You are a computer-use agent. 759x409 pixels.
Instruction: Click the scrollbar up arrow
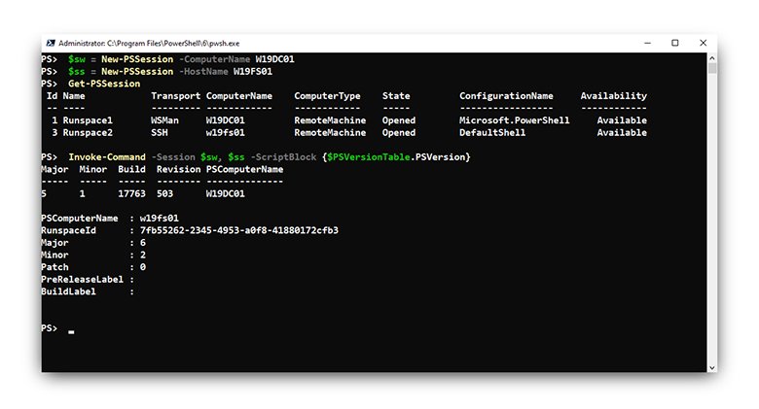coord(712,58)
